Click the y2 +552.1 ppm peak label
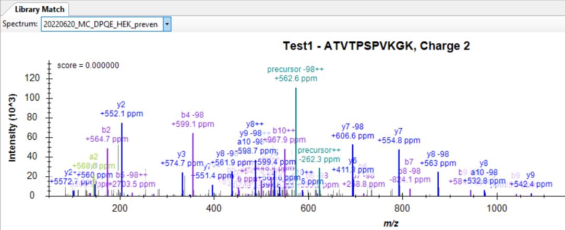Viewport: 565px width, 230px height. (x=122, y=109)
